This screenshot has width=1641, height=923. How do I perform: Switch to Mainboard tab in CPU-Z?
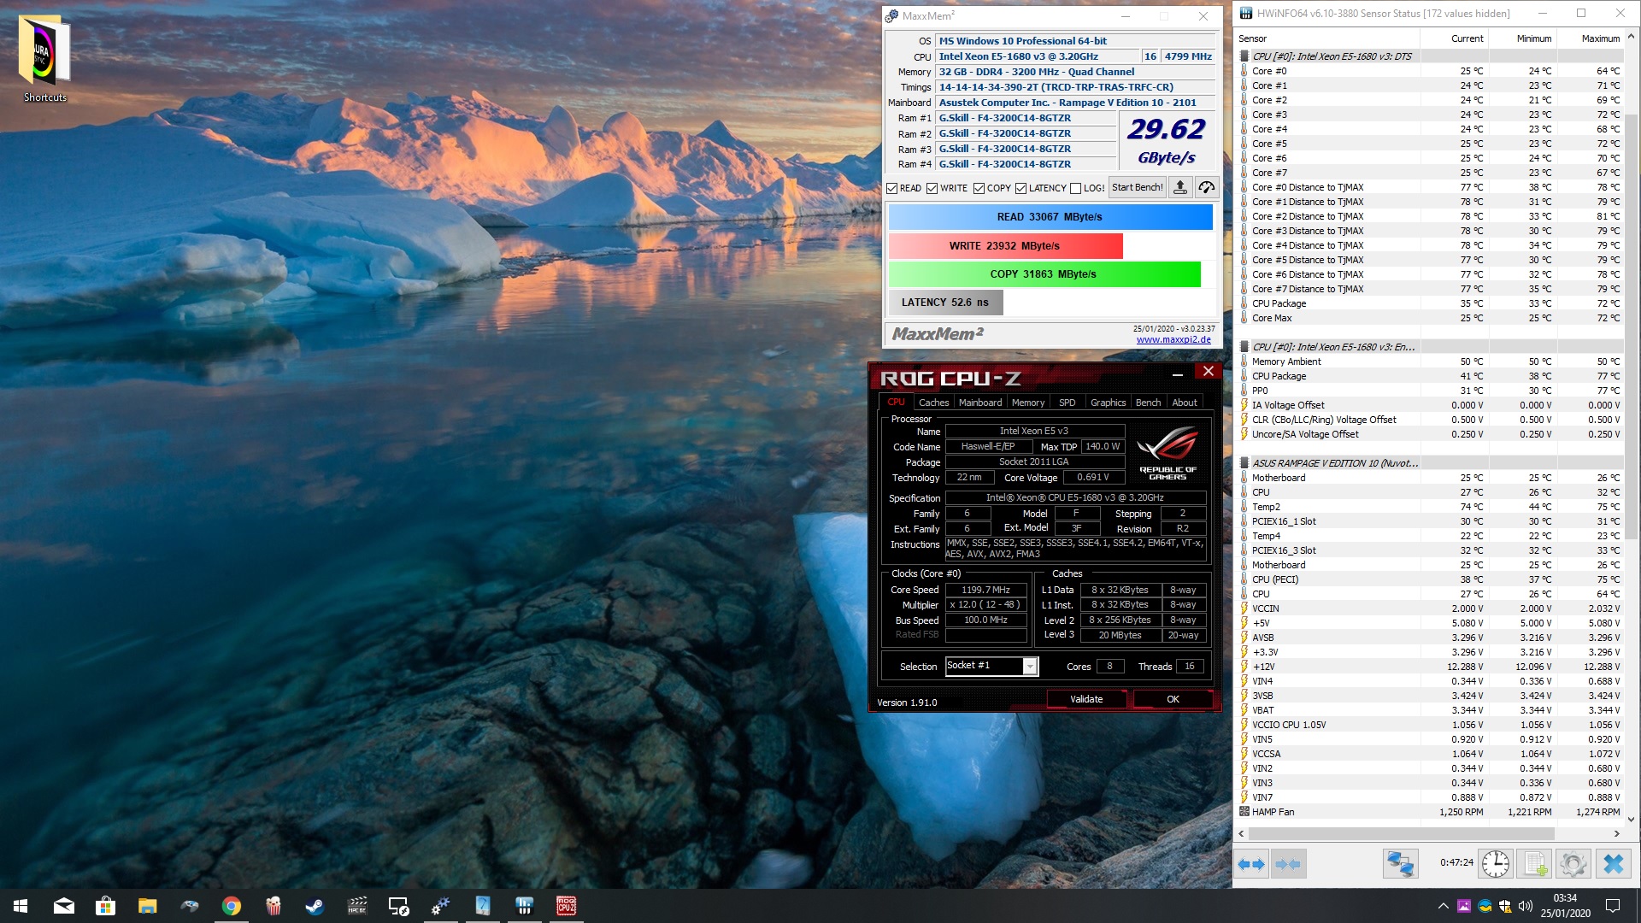coord(980,403)
